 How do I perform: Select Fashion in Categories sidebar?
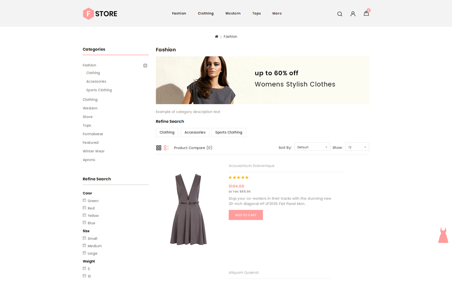click(x=89, y=66)
